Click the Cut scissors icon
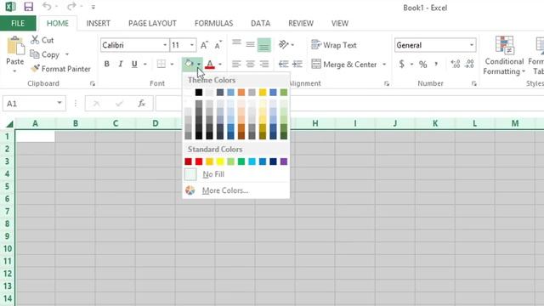The image size is (544, 306). point(35,40)
